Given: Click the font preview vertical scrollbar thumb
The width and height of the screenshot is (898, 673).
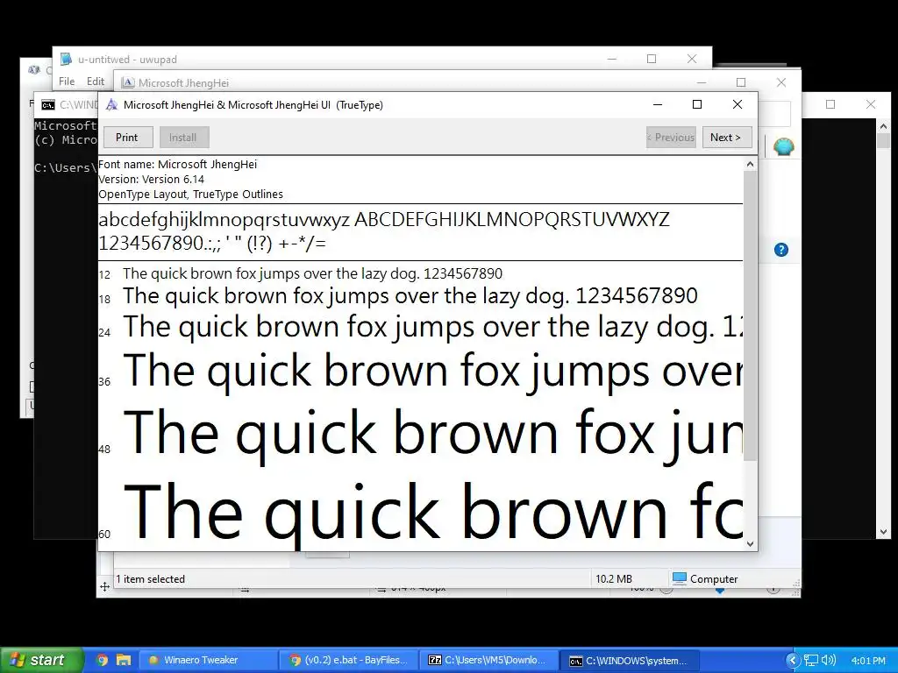Looking at the screenshot, I should 751,315.
